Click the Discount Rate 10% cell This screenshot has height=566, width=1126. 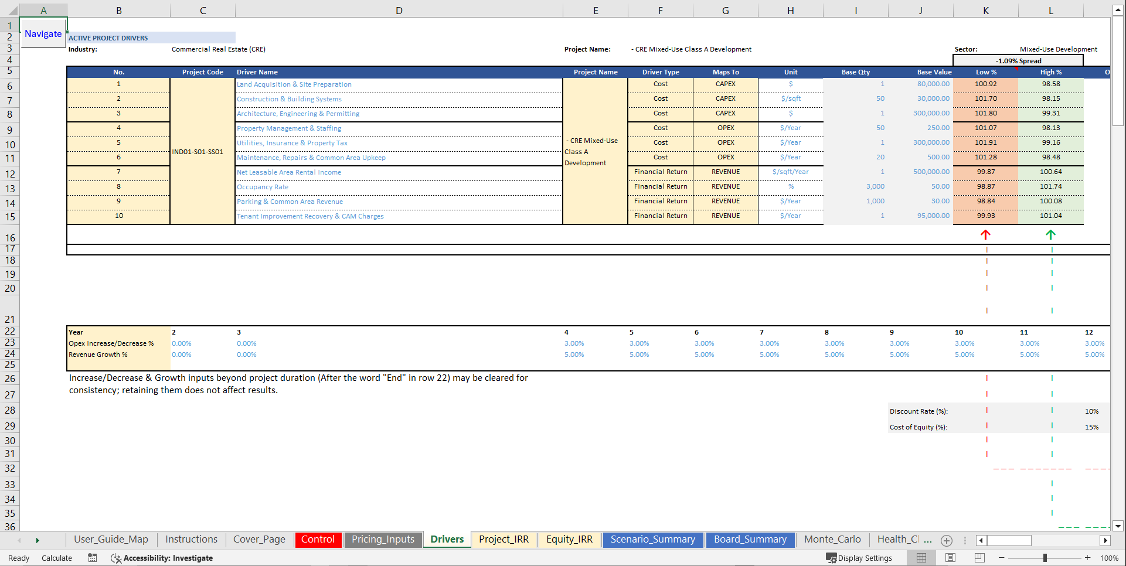point(1091,411)
